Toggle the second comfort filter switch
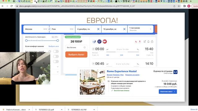 pos(56,56)
